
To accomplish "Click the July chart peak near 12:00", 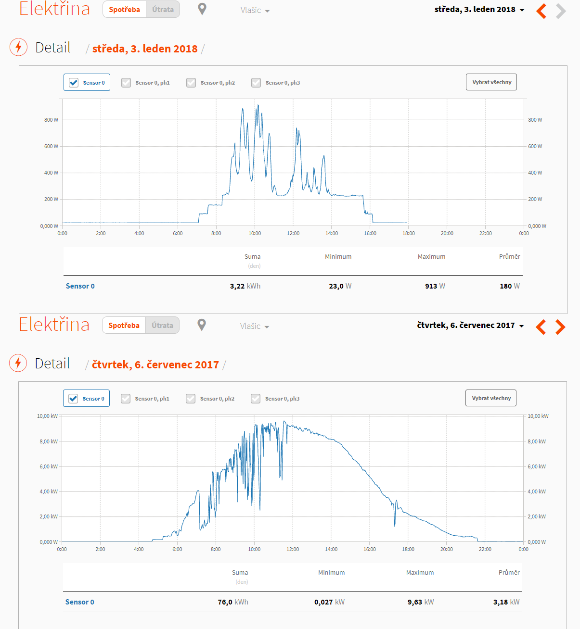I will (x=284, y=422).
